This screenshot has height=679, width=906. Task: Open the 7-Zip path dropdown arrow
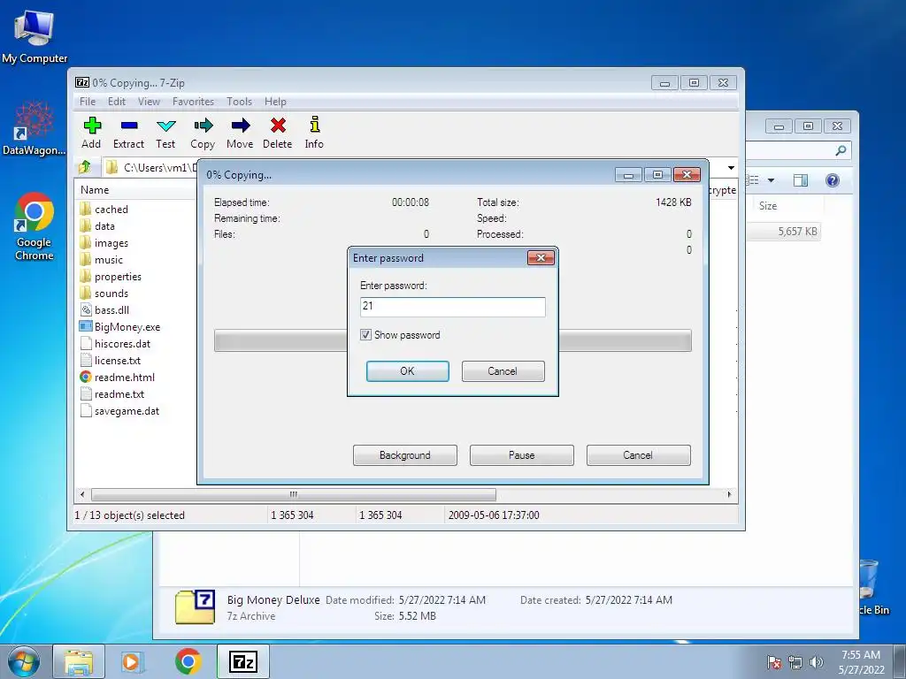(731, 168)
